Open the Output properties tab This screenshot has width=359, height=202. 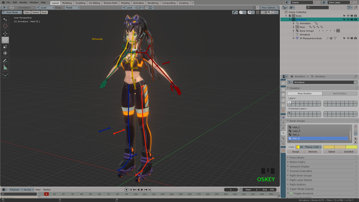pyautogui.click(x=283, y=95)
